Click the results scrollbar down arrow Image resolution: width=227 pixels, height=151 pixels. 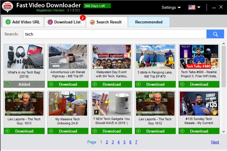[x=223, y=132]
